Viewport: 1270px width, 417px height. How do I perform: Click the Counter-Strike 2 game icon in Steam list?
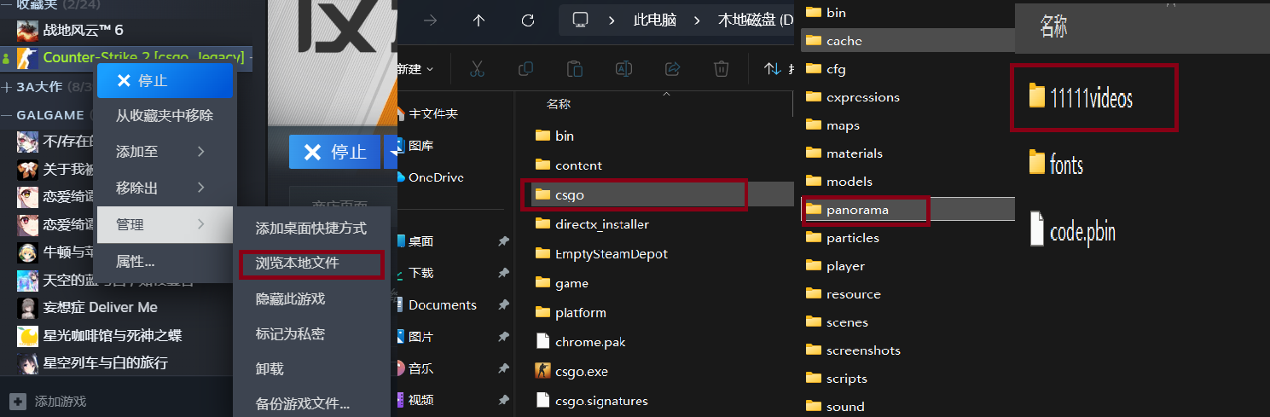click(x=27, y=57)
